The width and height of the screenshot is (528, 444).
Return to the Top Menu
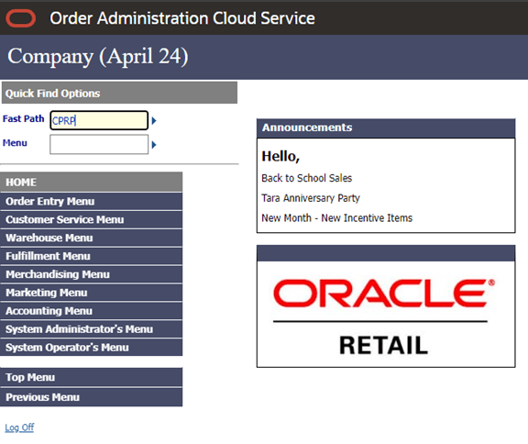click(x=92, y=377)
